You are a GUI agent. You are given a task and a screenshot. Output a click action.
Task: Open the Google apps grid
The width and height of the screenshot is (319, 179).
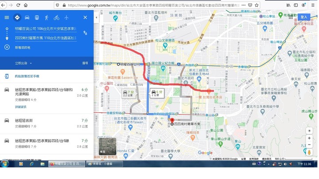(x=291, y=17)
